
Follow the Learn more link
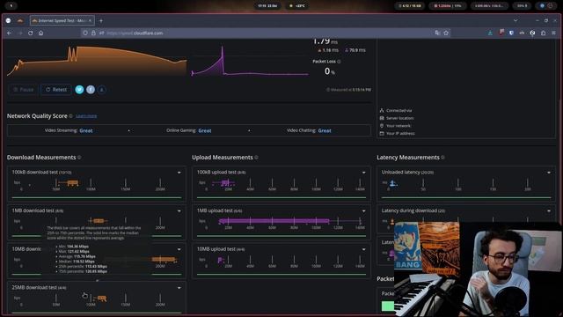pos(86,116)
